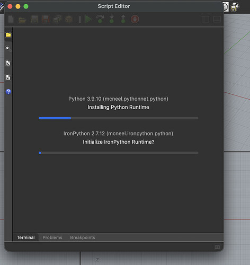Save all open scripts

coord(57,19)
